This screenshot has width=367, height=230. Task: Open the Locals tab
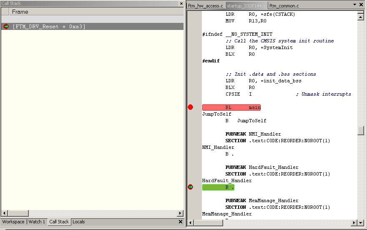pos(79,222)
